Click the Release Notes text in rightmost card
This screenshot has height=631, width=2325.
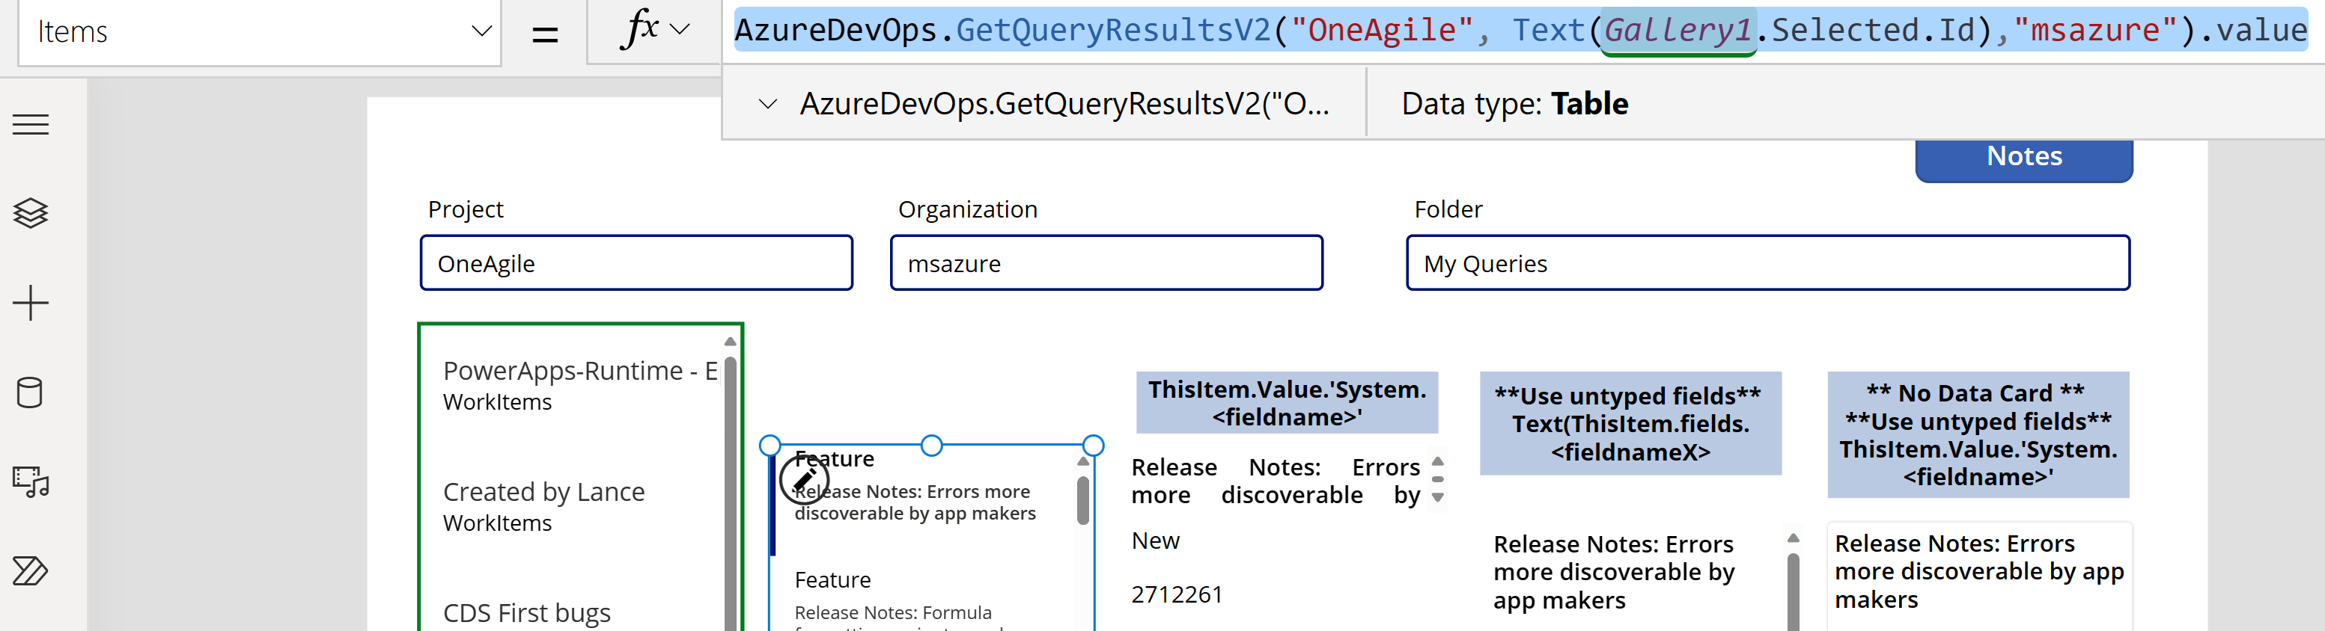[x=1978, y=571]
